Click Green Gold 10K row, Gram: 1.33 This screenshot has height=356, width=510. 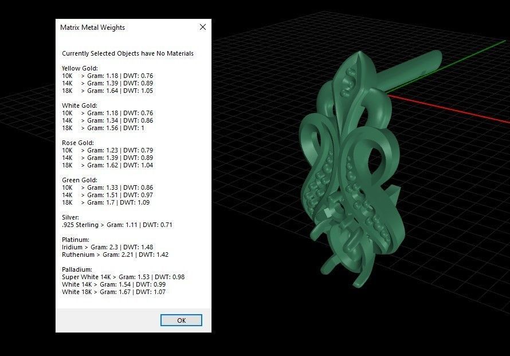coord(107,187)
